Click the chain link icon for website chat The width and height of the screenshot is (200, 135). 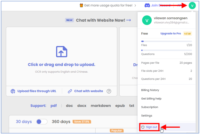[70, 91]
